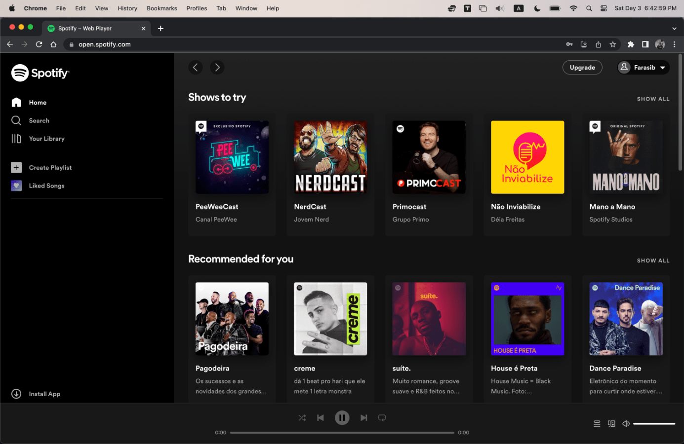Show all Recommended for you
This screenshot has height=444, width=684.
(x=653, y=260)
